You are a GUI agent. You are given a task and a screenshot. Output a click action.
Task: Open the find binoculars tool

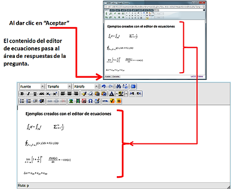[x=118, y=87]
